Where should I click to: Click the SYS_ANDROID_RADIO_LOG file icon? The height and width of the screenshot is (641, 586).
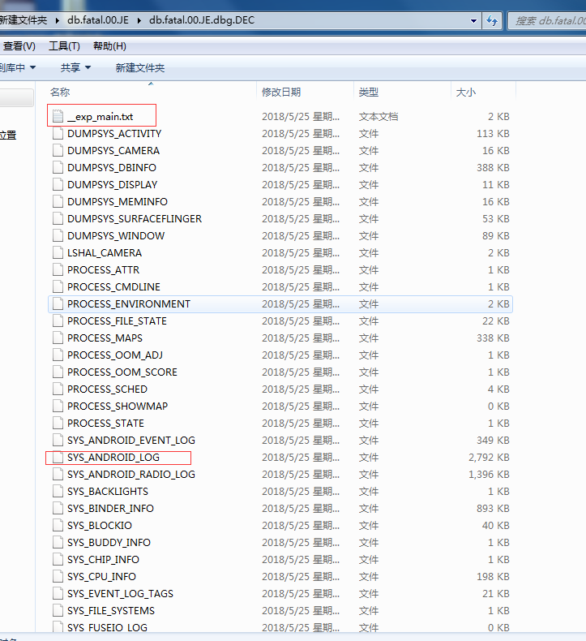58,474
